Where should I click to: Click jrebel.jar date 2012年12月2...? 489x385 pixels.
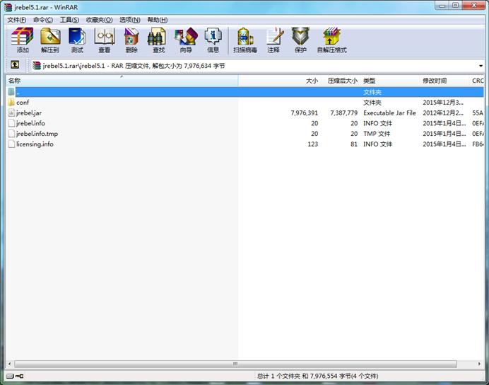click(x=443, y=113)
